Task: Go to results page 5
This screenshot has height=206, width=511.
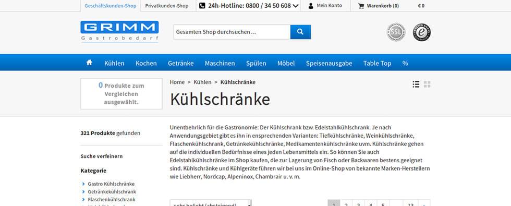Action: 383,203
